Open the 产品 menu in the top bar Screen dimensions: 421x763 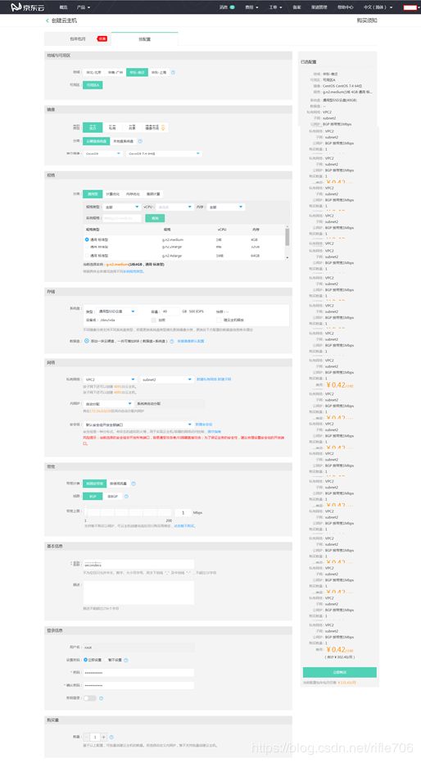point(83,7)
